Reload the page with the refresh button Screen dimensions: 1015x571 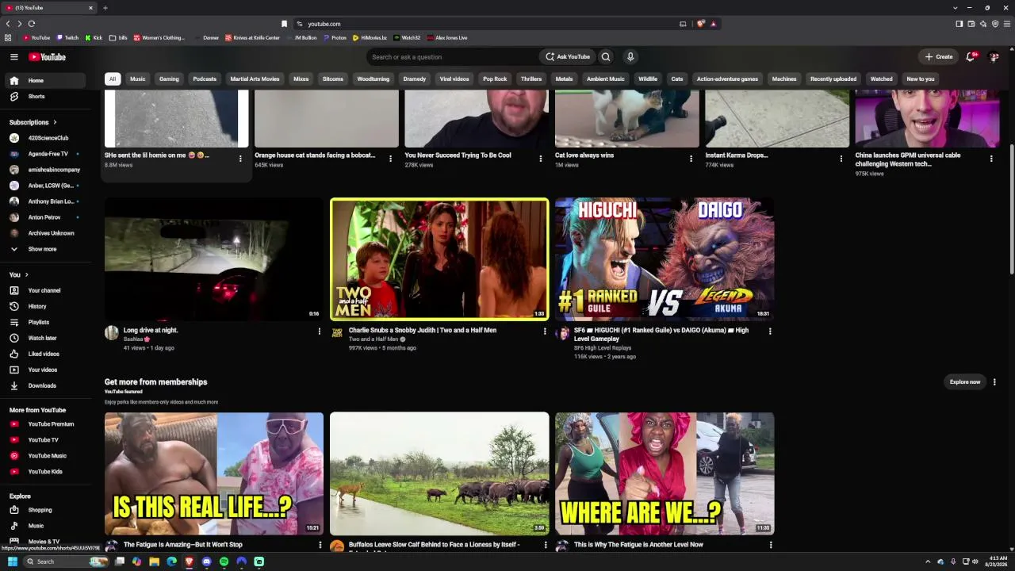point(32,24)
